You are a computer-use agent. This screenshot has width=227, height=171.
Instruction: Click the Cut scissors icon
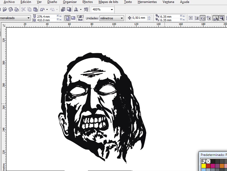23,9
